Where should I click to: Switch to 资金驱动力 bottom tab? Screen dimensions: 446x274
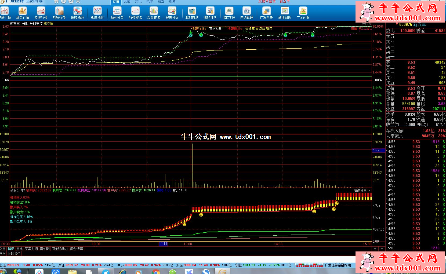[x=60, y=249]
